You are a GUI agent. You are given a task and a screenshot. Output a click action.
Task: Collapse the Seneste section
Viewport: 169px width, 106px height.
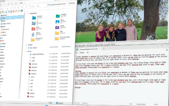tap(26, 51)
